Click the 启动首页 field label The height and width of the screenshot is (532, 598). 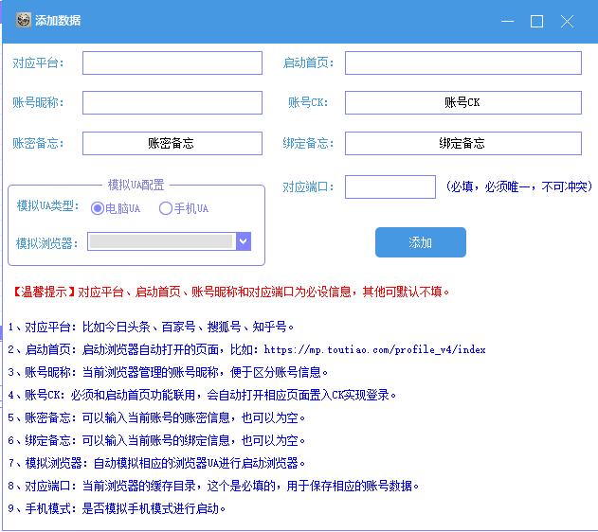point(308,62)
